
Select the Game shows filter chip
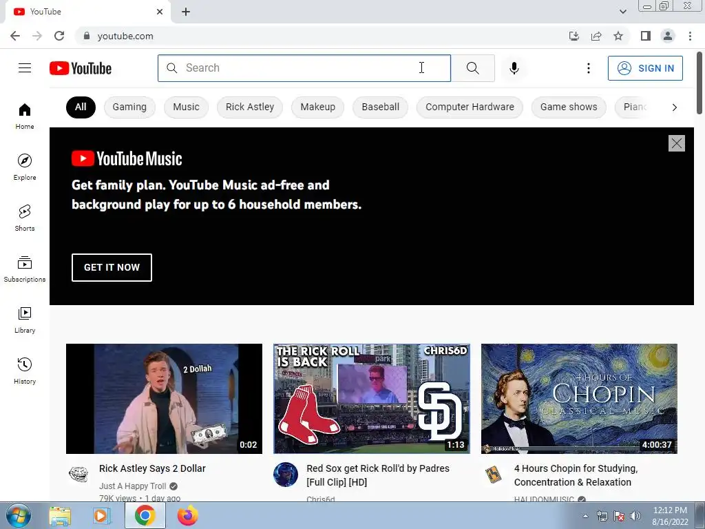[x=569, y=107]
